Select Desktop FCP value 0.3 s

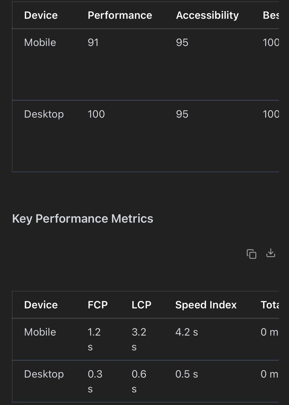tap(95, 381)
